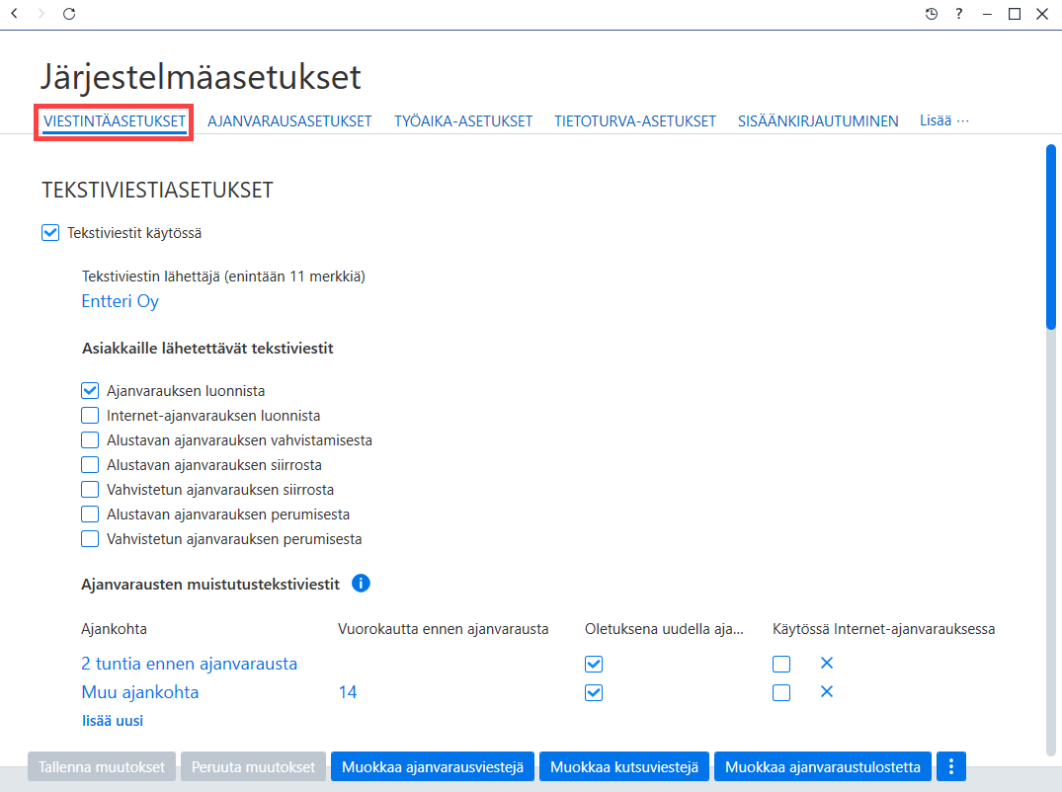Switch to the AJANVARAUSASETUKSET tab
1062x792 pixels.
click(289, 121)
